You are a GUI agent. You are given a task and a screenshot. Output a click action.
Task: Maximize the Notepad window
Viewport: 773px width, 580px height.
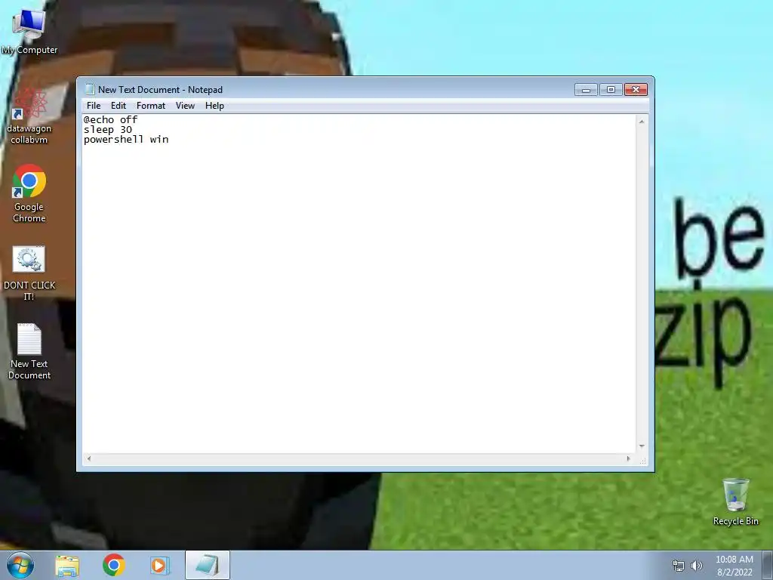pyautogui.click(x=611, y=90)
